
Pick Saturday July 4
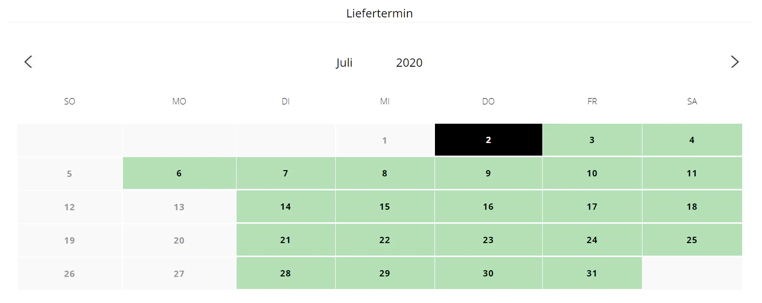692,140
